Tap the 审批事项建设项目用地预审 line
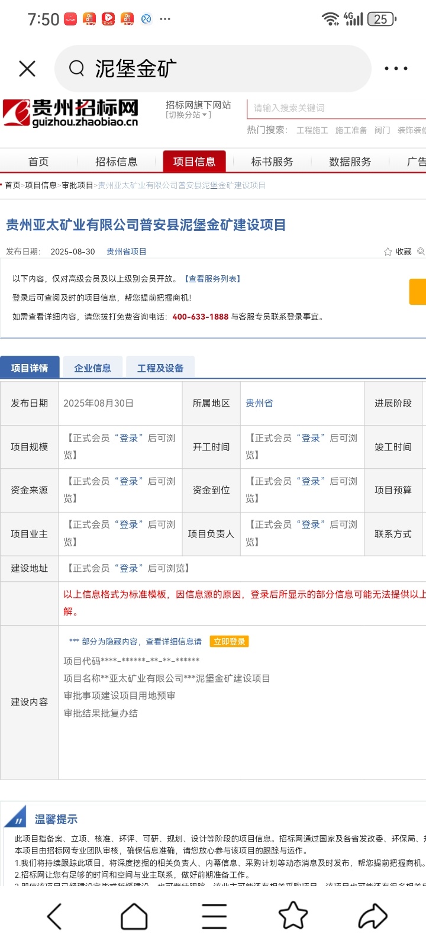 coord(120,695)
